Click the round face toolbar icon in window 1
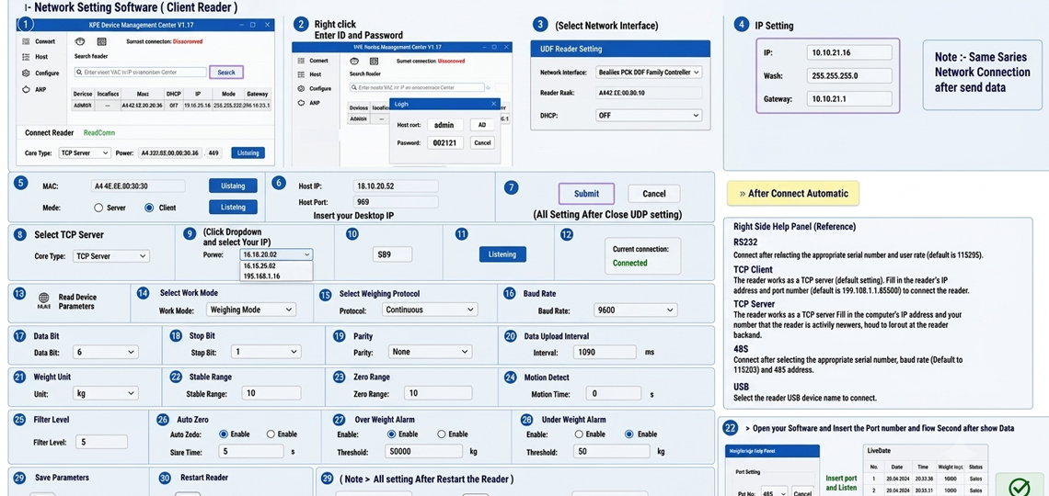The width and height of the screenshot is (1049, 496). pos(79,40)
